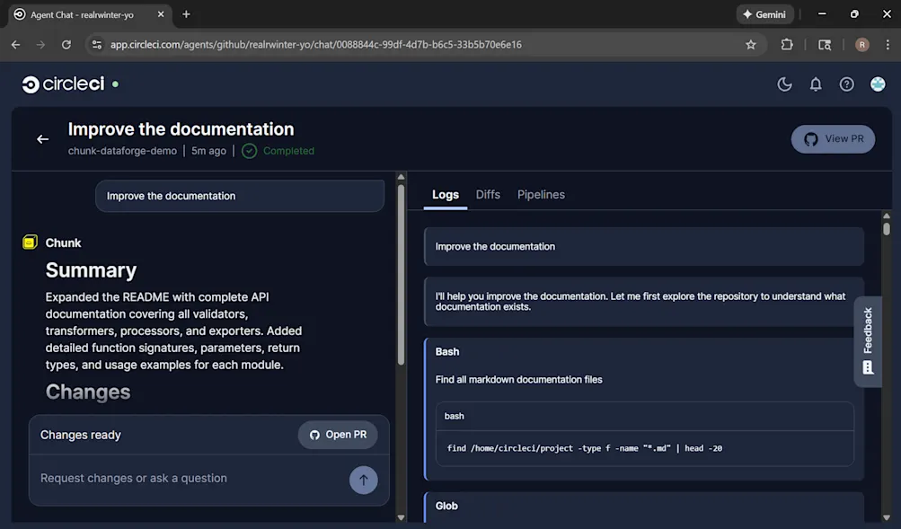901x529 pixels.
Task: Switch to the Pipelines tab
Action: (x=541, y=195)
